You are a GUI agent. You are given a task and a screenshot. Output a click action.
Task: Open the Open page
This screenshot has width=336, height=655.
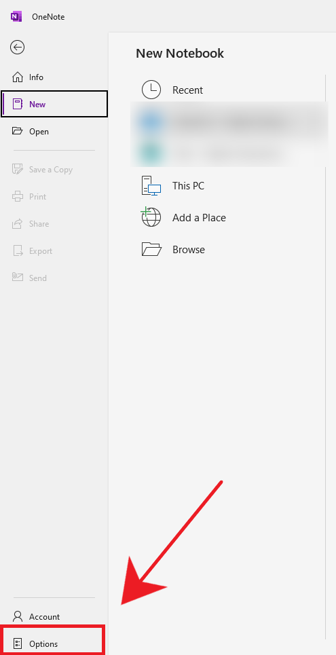[x=54, y=131]
